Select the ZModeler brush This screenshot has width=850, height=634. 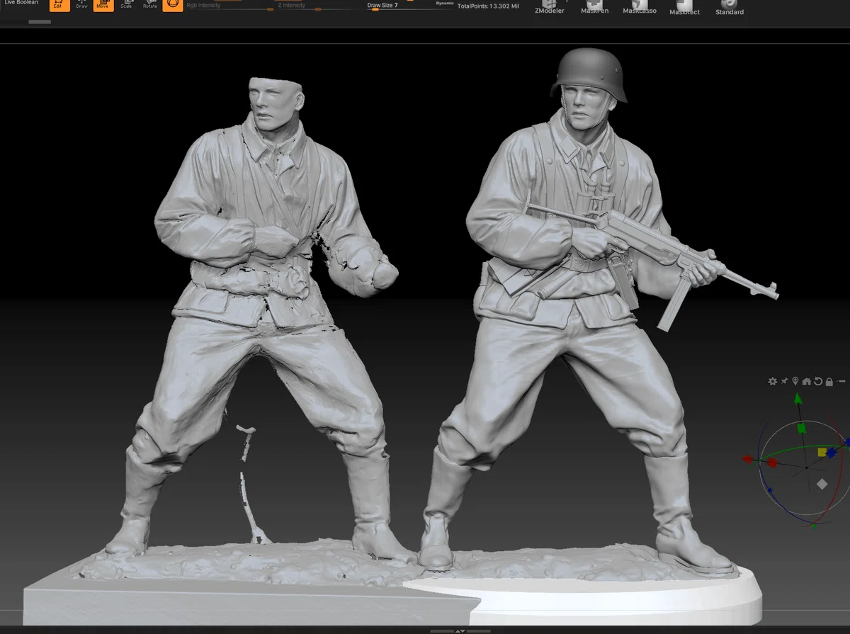point(550,7)
